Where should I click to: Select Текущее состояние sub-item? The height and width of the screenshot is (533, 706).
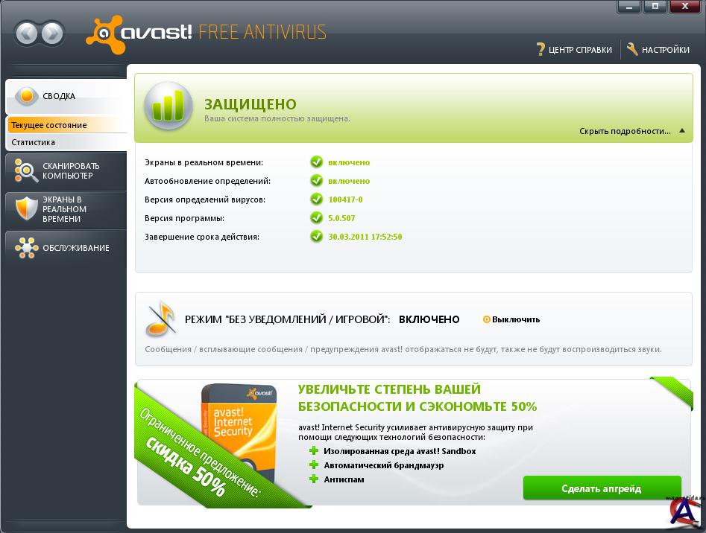66,125
